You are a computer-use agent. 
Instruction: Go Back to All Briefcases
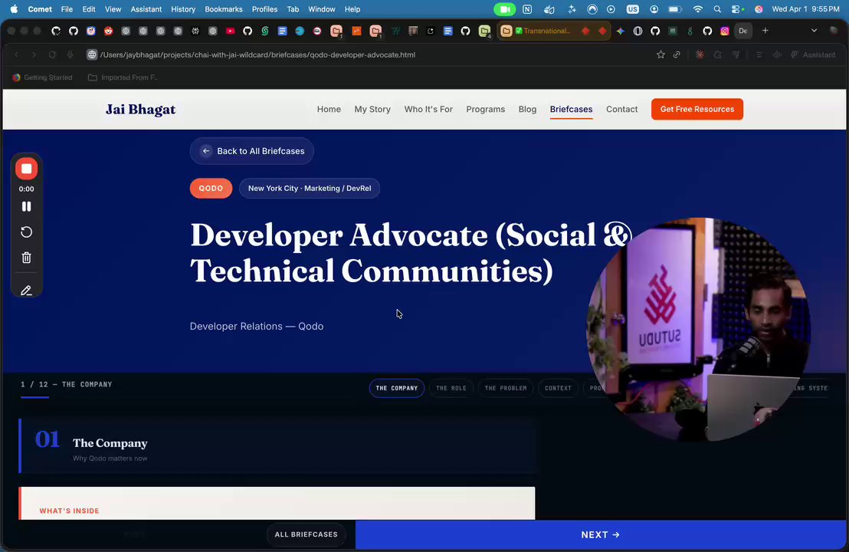(252, 151)
